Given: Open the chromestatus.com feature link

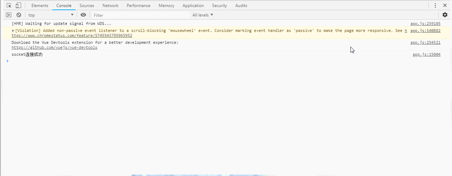Looking at the screenshot, I should [72, 35].
